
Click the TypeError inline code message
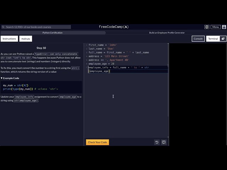click(x=39, y=56)
